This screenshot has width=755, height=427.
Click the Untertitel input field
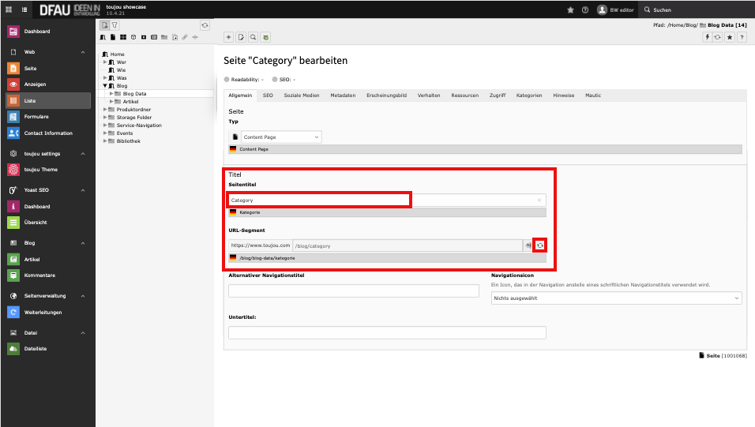point(386,332)
